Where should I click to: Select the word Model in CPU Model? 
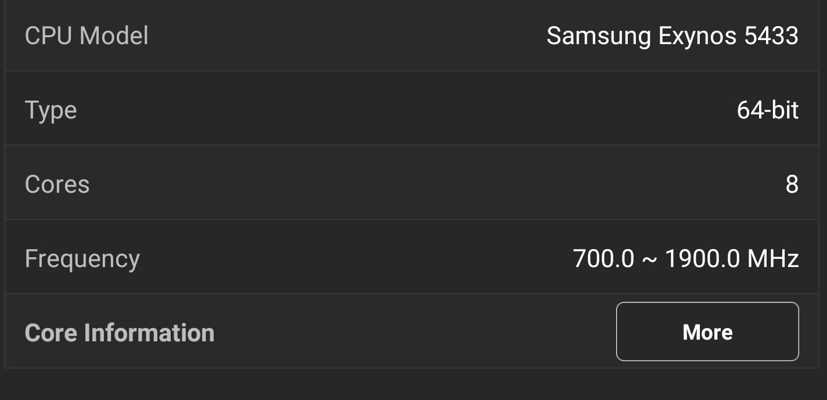pos(114,36)
